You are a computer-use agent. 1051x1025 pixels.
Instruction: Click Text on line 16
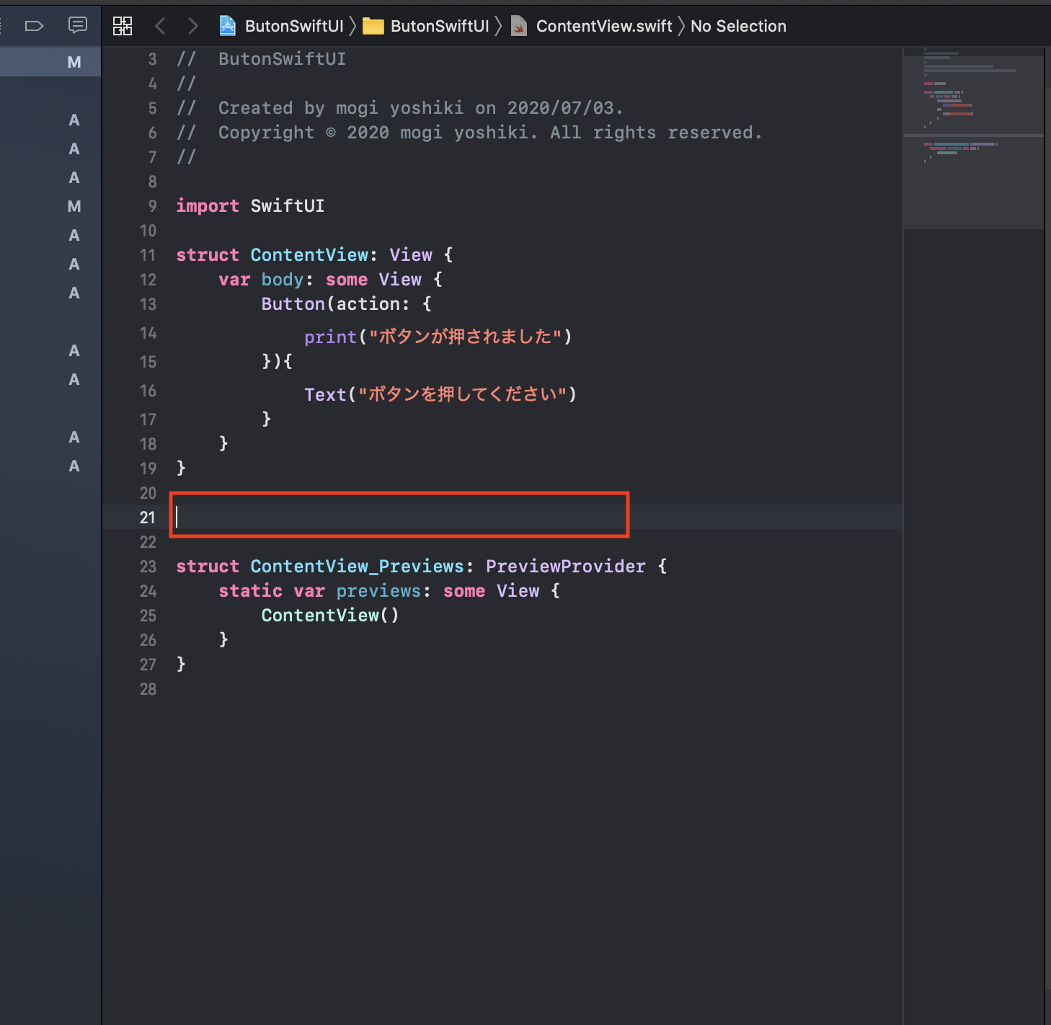coord(325,394)
